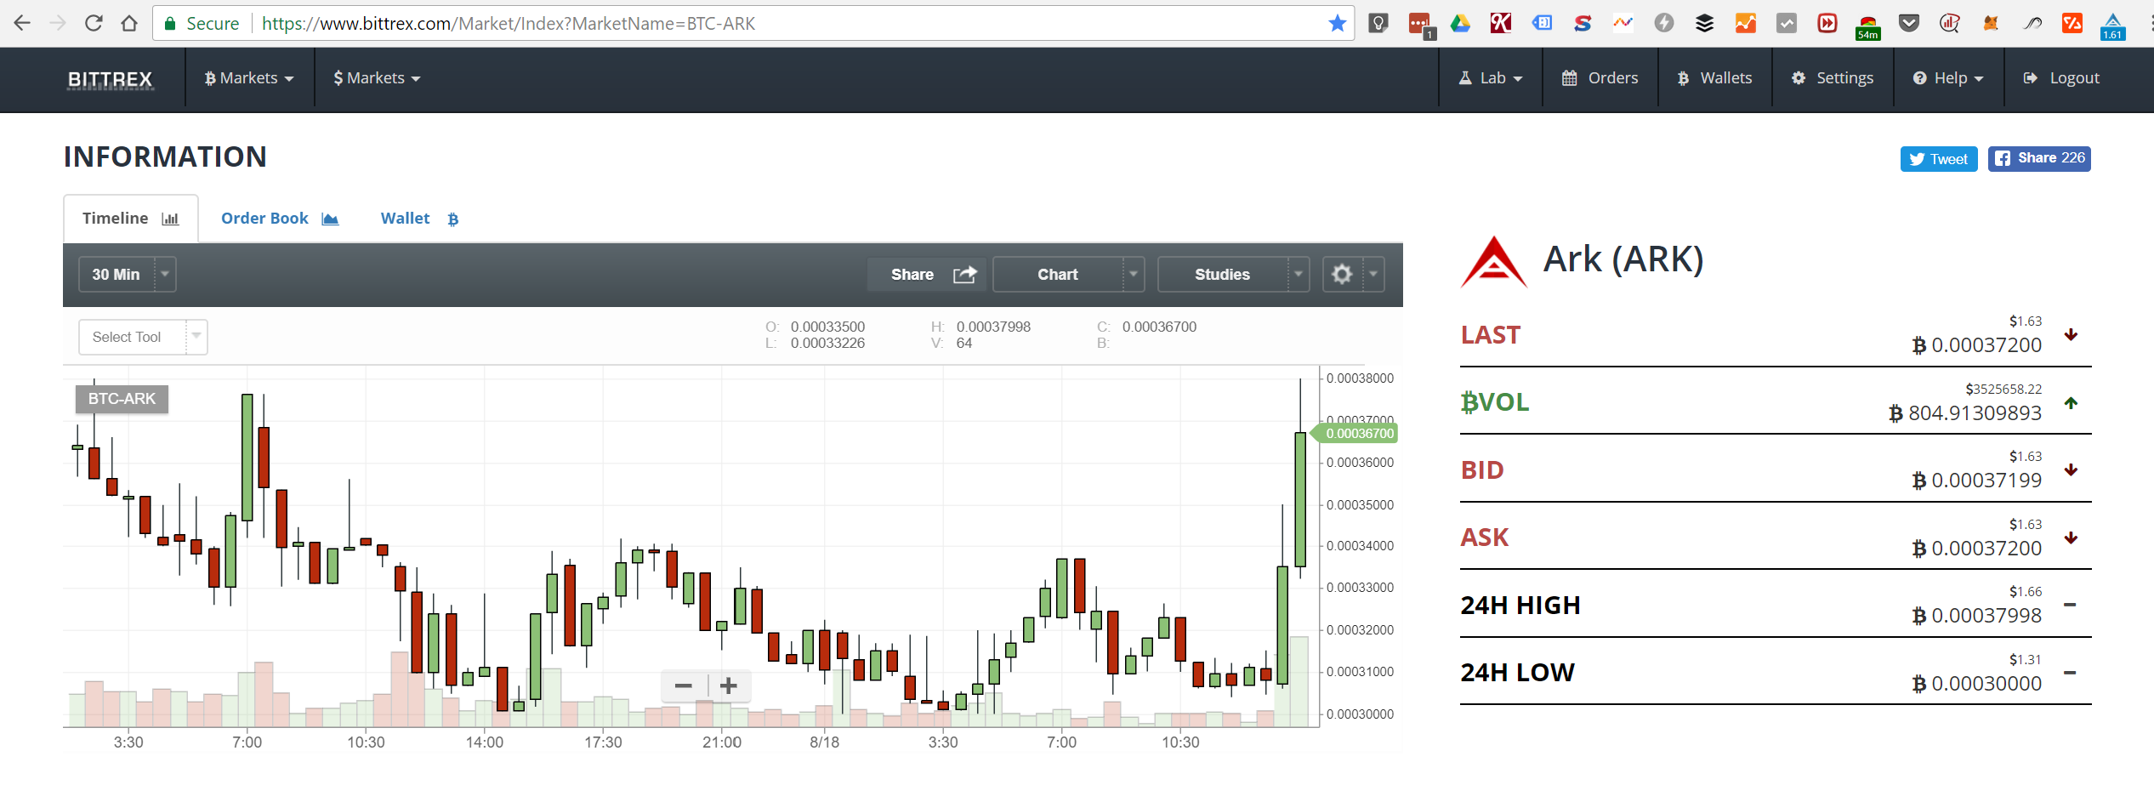Open the Help dropdown menu
The image size is (2154, 785).
(1947, 78)
